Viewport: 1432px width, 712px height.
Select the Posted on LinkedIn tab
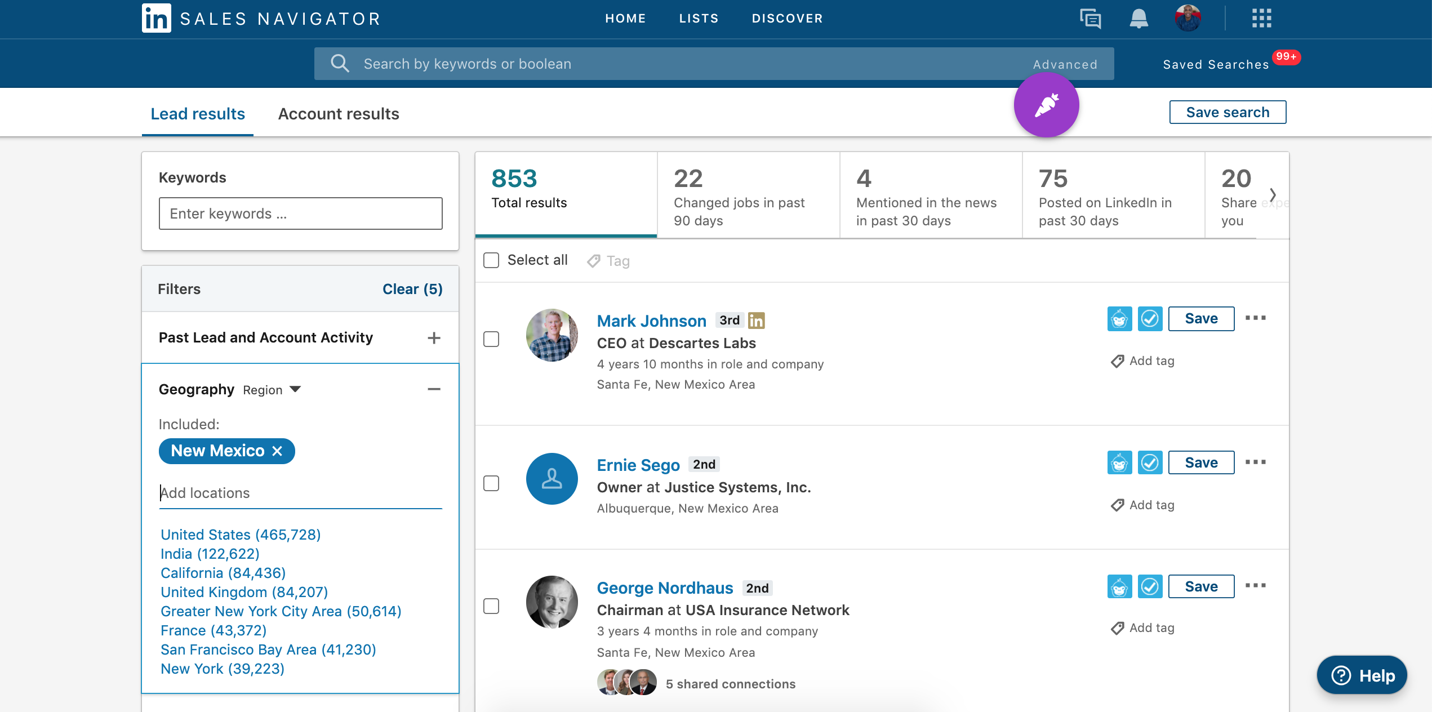click(x=1113, y=194)
